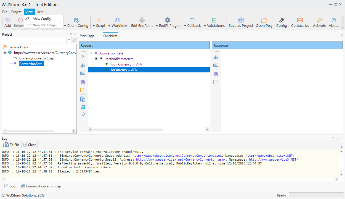
Task: Collapse the MethodParameters tree node
Action: tap(96, 59)
